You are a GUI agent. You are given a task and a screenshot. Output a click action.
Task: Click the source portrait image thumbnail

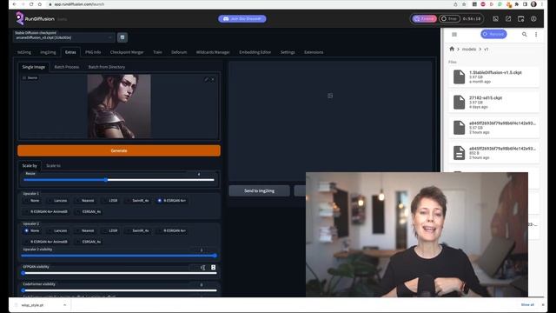[x=119, y=106]
